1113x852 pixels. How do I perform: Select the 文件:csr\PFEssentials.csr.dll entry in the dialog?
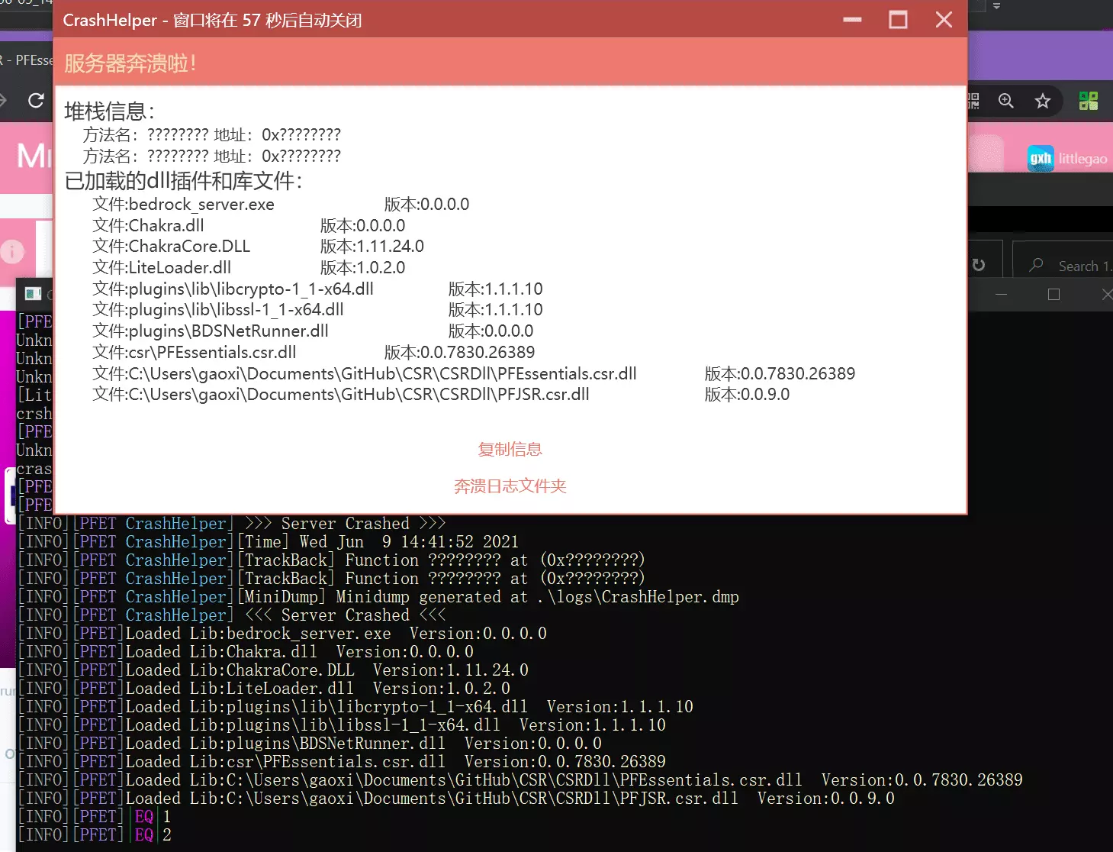pyautogui.click(x=195, y=353)
